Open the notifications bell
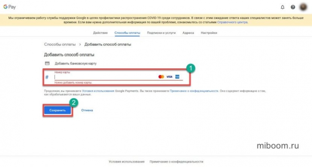Viewport: 312px width, 167px height. pos(282,7)
